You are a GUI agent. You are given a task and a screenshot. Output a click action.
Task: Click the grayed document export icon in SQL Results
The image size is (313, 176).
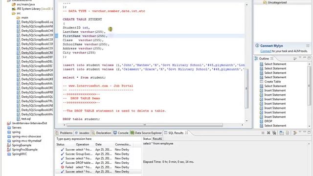coord(288,132)
